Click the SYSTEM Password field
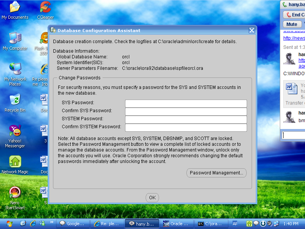This screenshot has height=229, width=305. 186,119
